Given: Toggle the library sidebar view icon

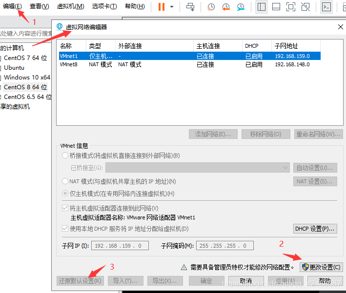Looking at the screenshot, I should click(x=262, y=7).
